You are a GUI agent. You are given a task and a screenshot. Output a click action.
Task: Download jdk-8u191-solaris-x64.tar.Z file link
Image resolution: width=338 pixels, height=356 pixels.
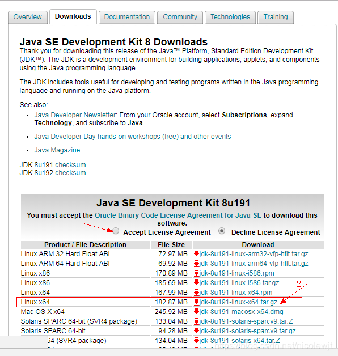pyautogui.click(x=240, y=341)
